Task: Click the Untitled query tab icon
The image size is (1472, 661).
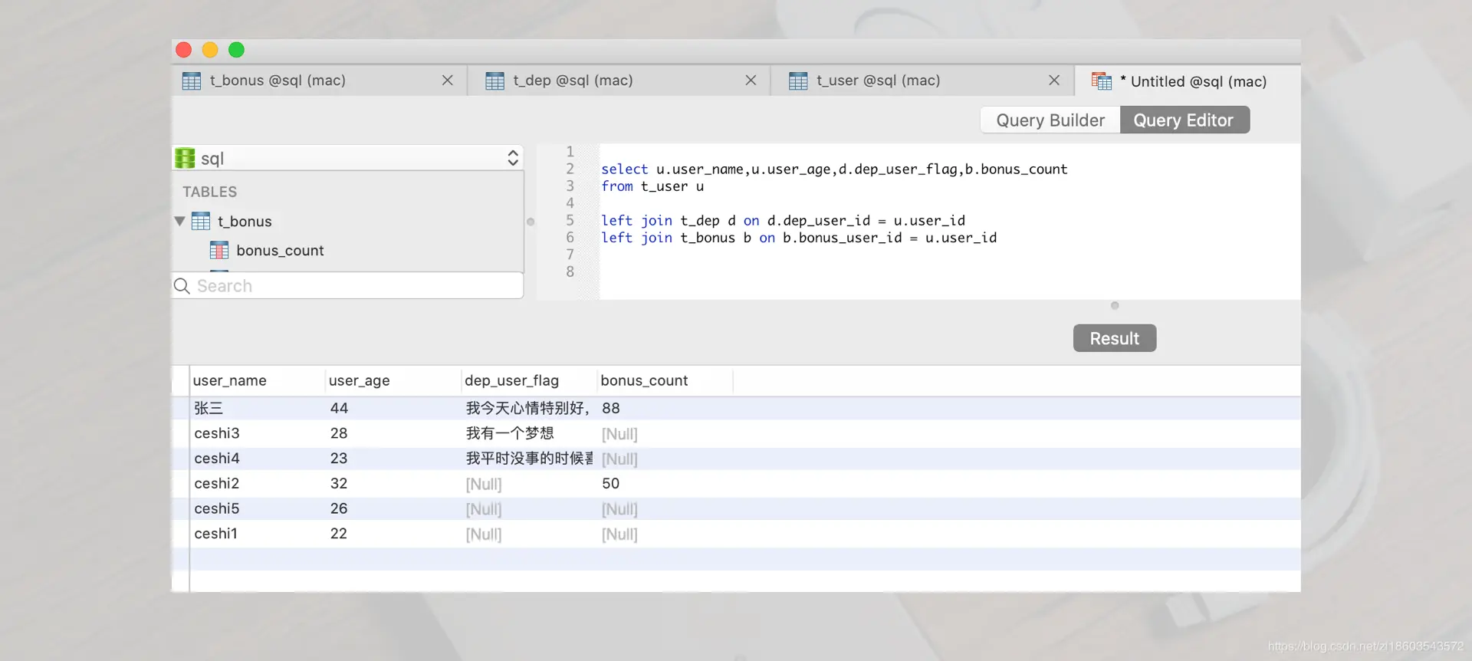Action: pos(1102,81)
